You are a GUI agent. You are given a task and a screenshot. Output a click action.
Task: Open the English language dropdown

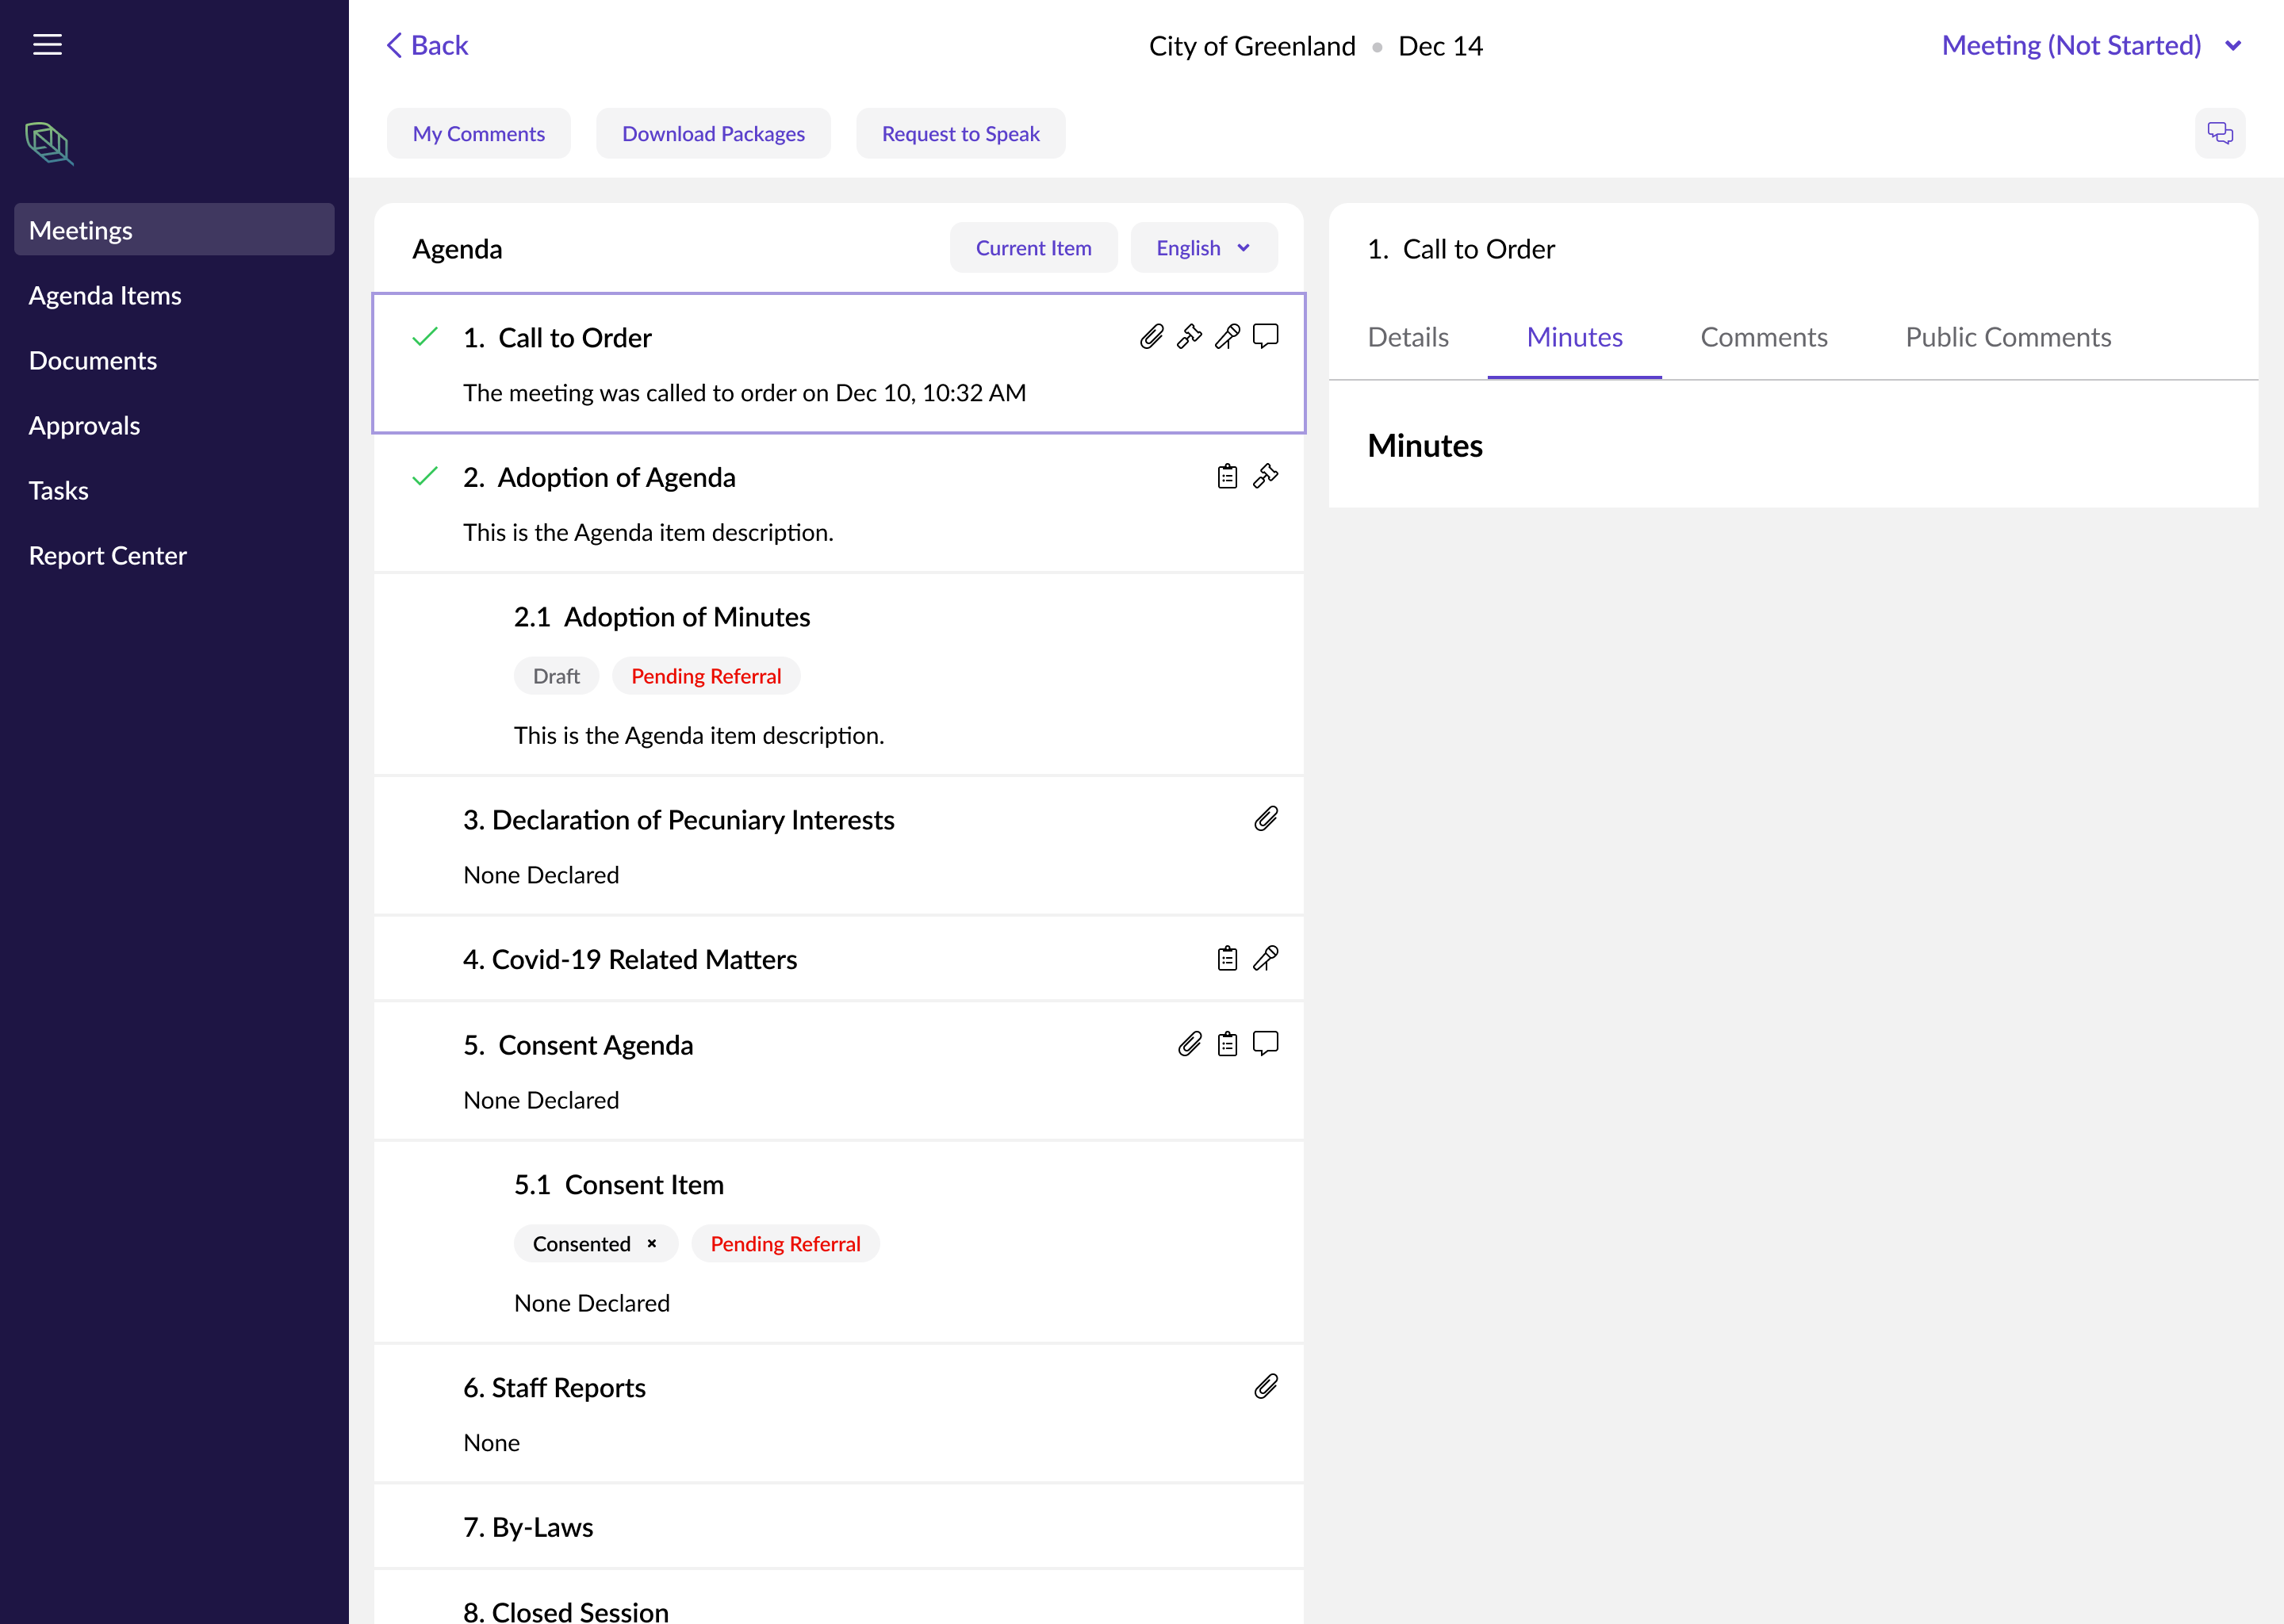pyautogui.click(x=1204, y=248)
